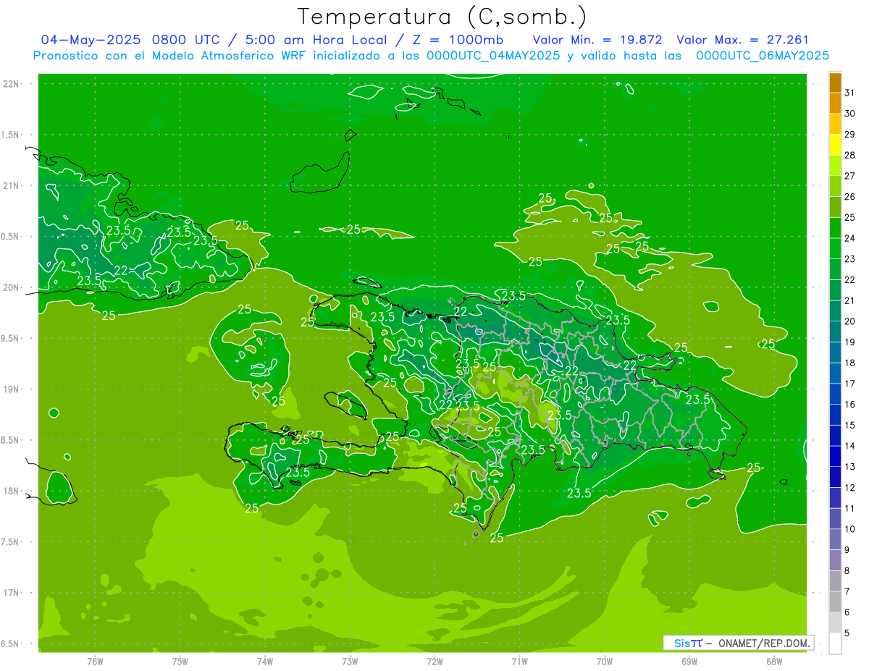869x671 pixels.
Task: Select the "Valor Min. = 19.872" value
Action: point(597,40)
